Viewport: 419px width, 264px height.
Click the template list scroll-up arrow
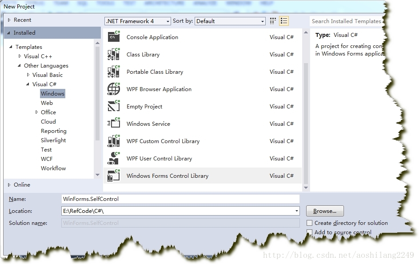coord(306,32)
